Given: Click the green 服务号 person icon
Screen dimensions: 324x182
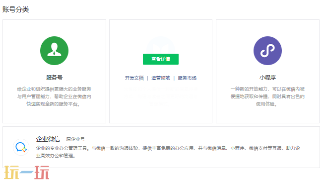Looking at the screenshot, I should click(x=54, y=51).
